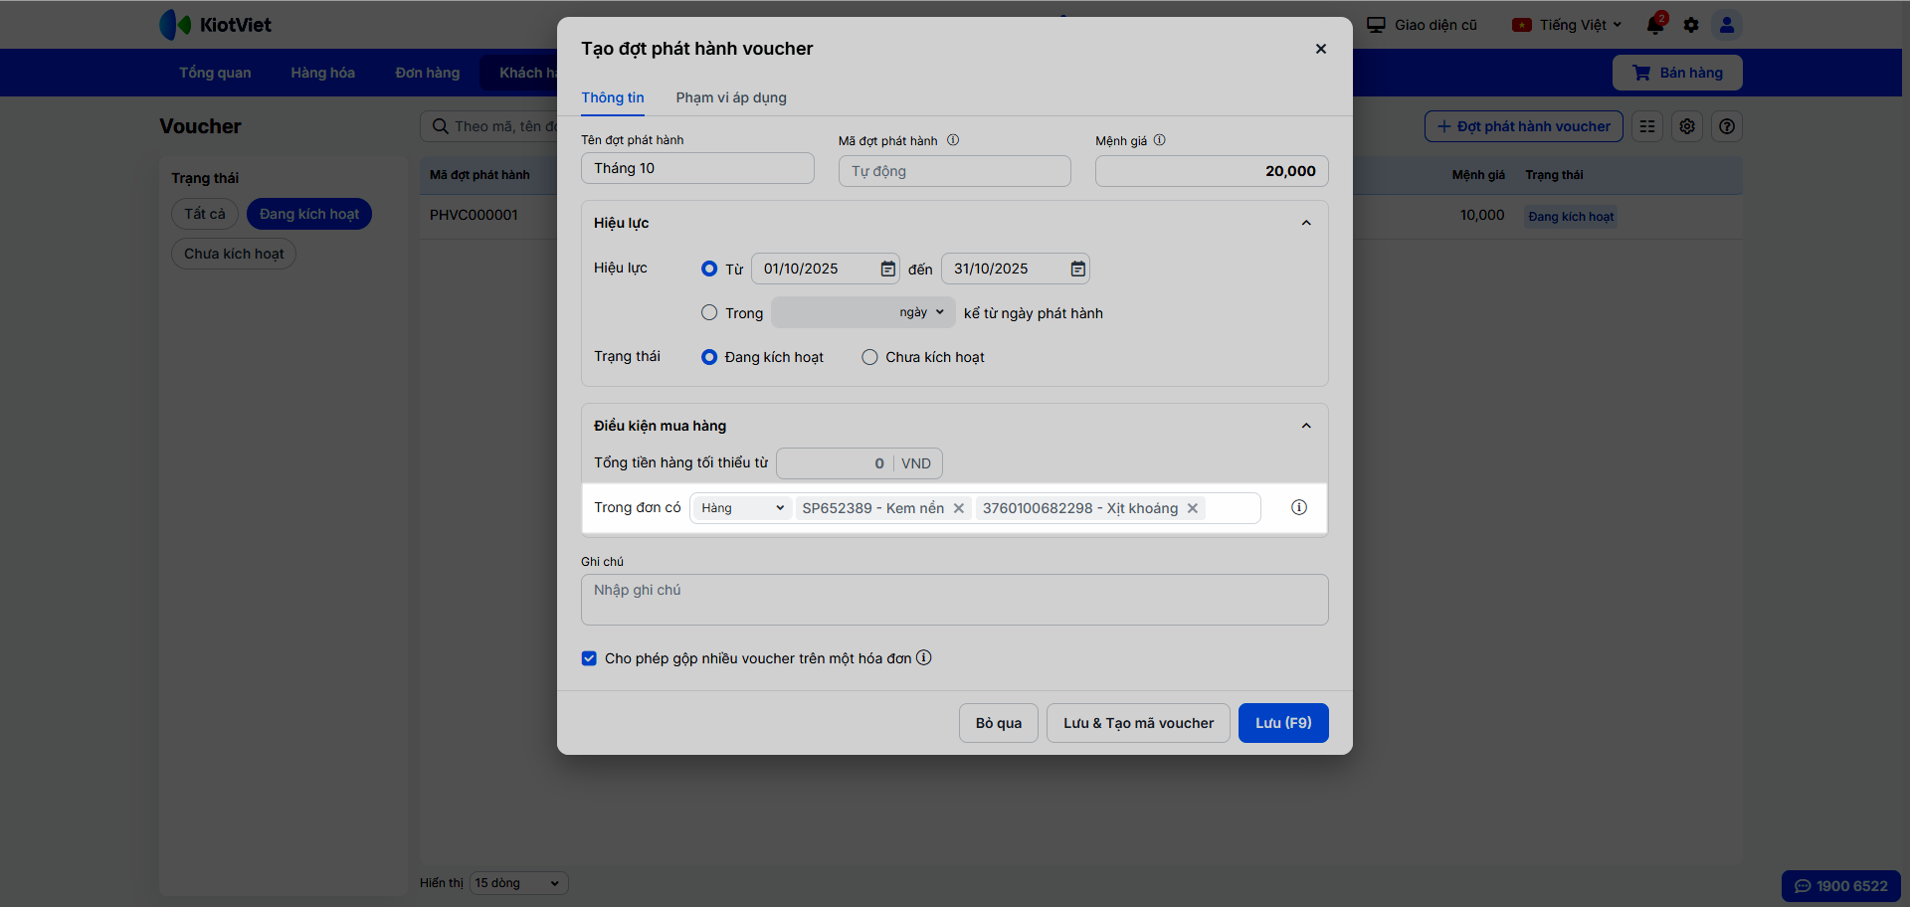Click the Bỏ qua button

[x=999, y=723]
